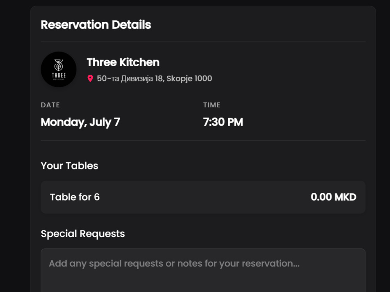Screen dimensions: 390x292
Task: Click the TIME field label
Action: coord(212,105)
